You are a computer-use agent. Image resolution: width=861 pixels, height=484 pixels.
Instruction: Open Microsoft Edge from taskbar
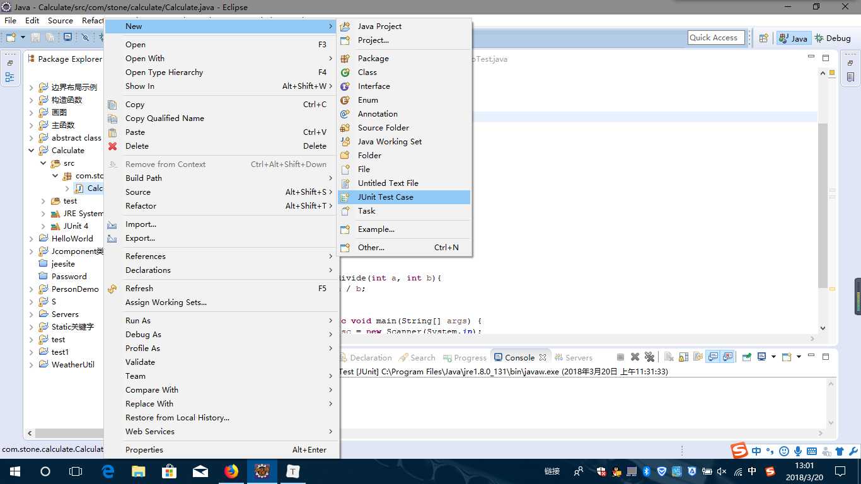click(x=108, y=471)
